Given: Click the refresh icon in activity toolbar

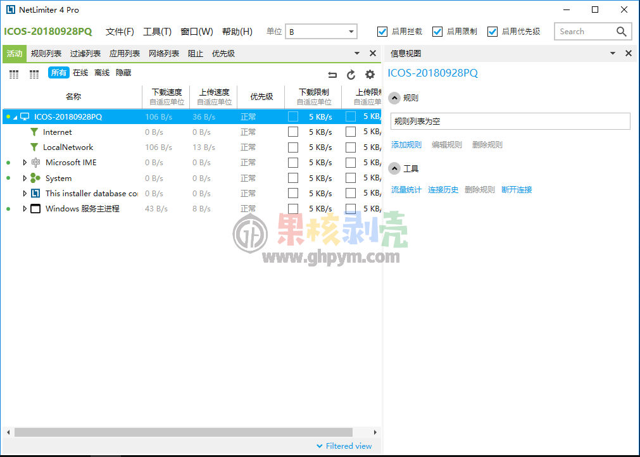Looking at the screenshot, I should coord(351,75).
